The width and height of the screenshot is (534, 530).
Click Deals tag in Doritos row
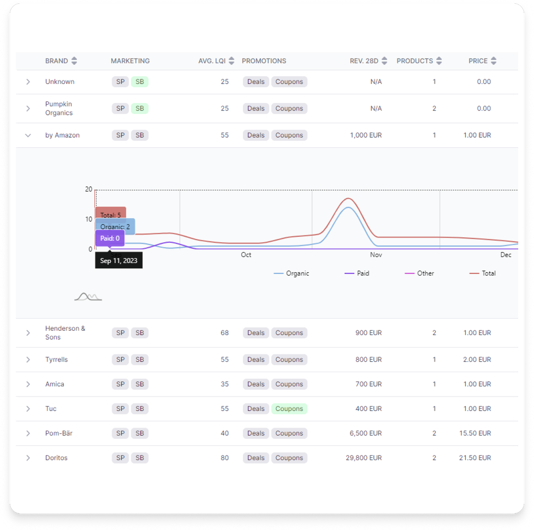click(256, 458)
